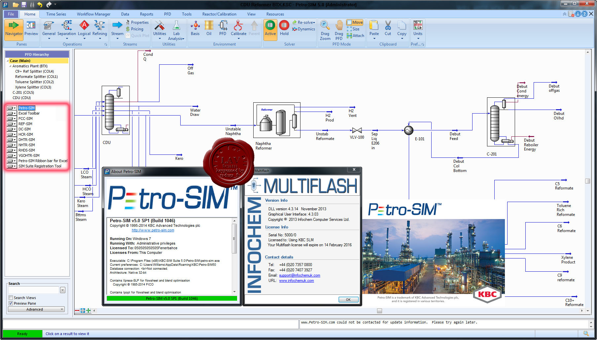This screenshot has height=340, width=597.
Task: Open the Re-solve dropdown
Action: (304, 22)
